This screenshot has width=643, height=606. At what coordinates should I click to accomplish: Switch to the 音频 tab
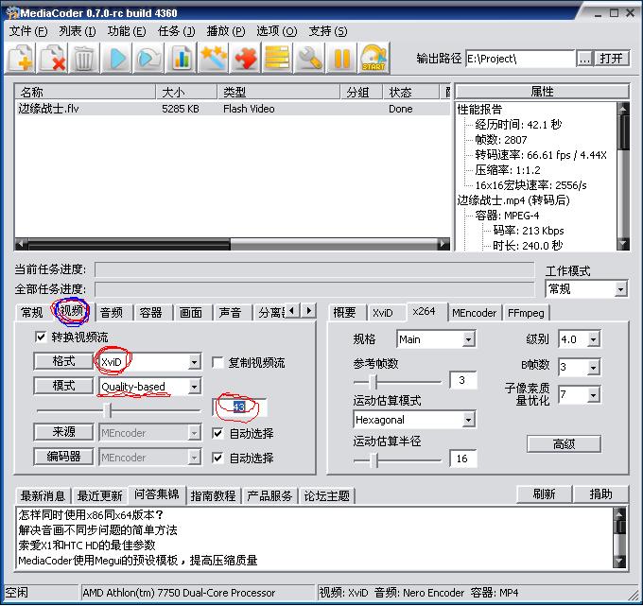(112, 313)
